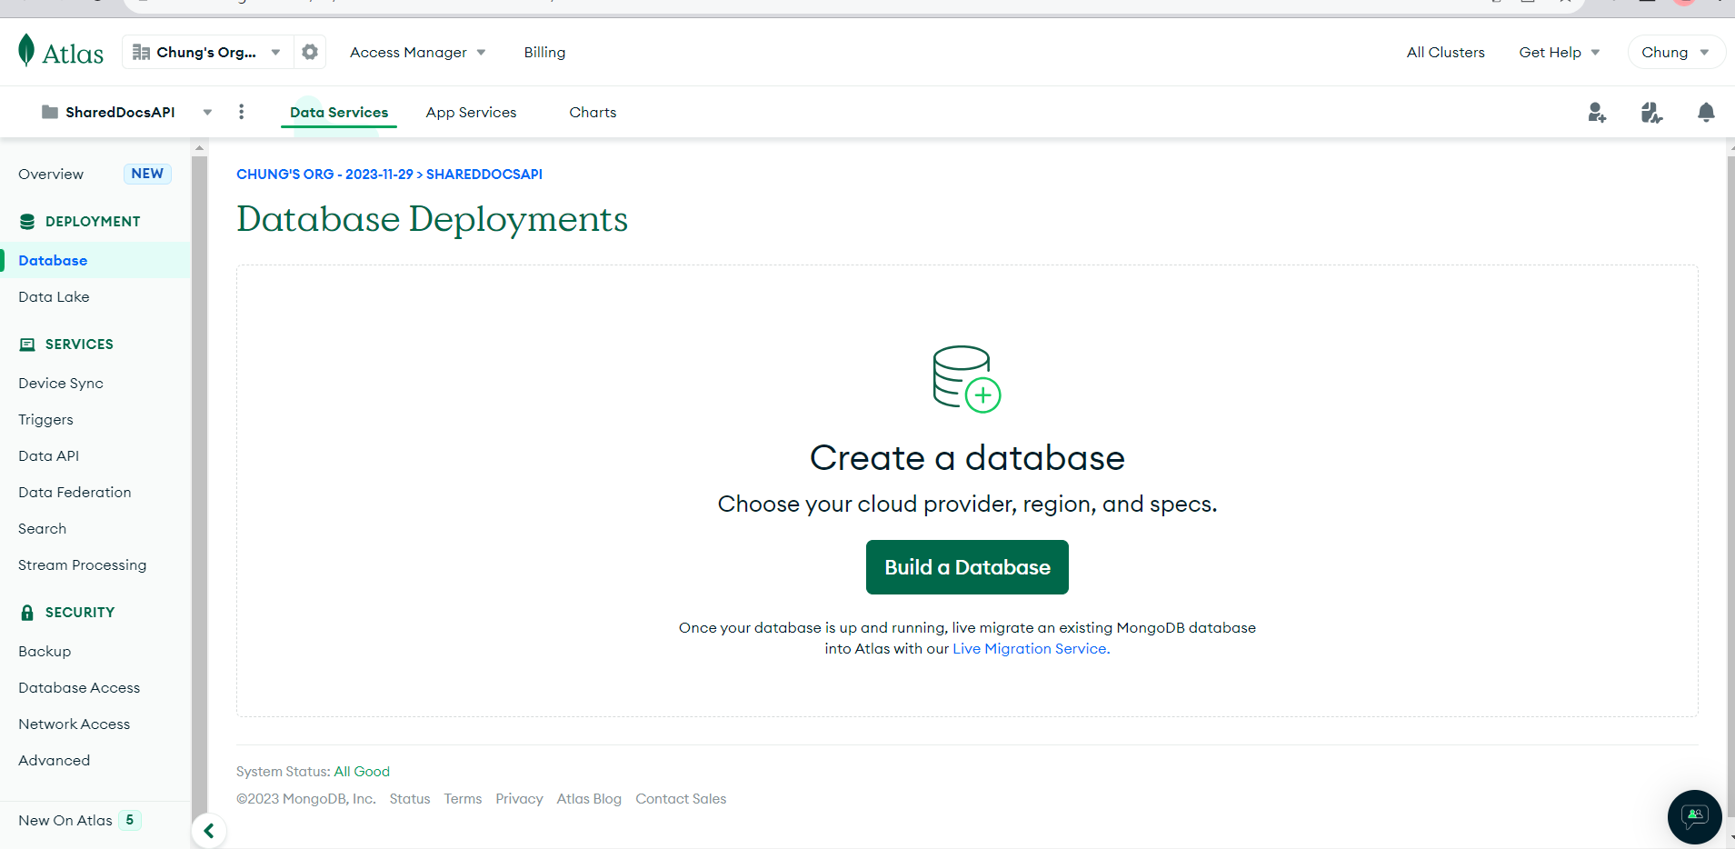Switch to Data Services tab
This screenshot has height=849, width=1735.
tap(339, 113)
